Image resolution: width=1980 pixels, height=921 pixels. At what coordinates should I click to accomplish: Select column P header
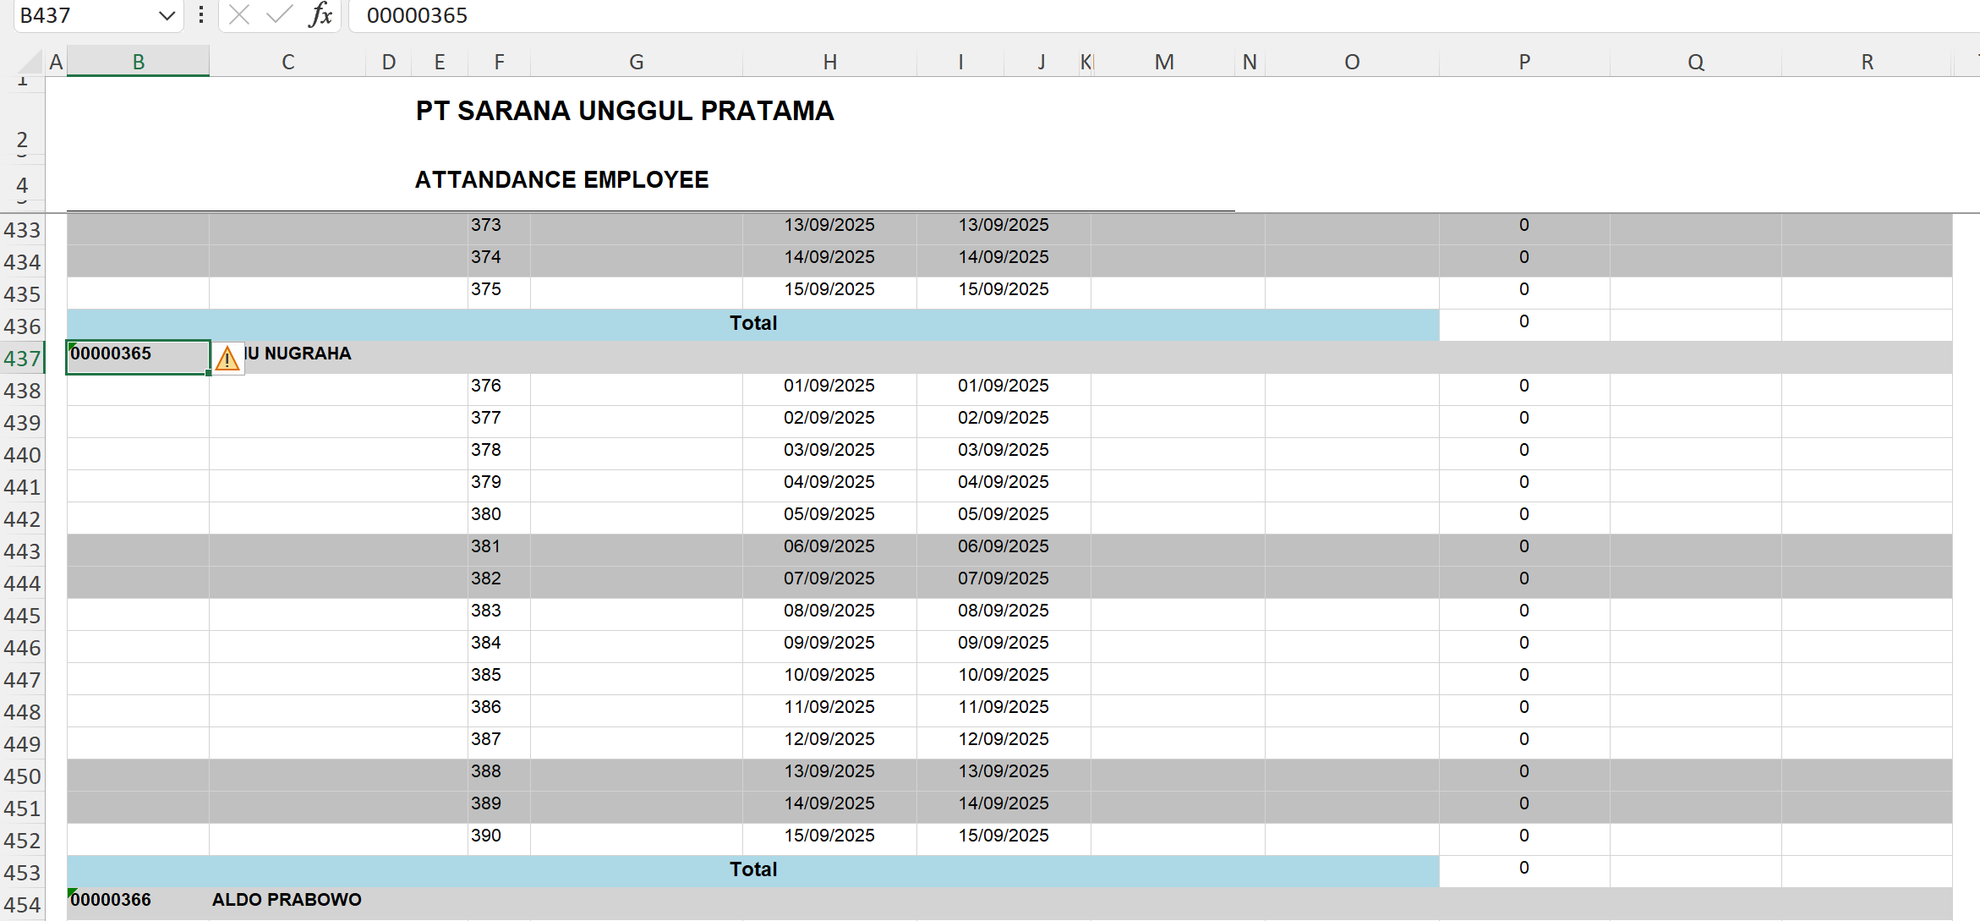(x=1524, y=62)
